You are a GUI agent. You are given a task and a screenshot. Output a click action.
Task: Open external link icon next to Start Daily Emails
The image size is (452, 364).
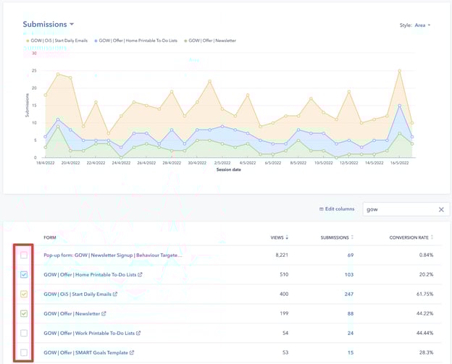pos(114,295)
